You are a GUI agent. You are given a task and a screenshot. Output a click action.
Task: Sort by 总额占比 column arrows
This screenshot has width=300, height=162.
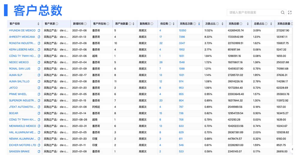tap(271, 24)
